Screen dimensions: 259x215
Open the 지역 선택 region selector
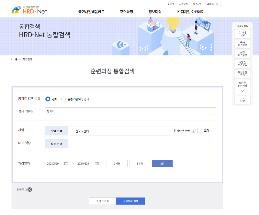56,131
